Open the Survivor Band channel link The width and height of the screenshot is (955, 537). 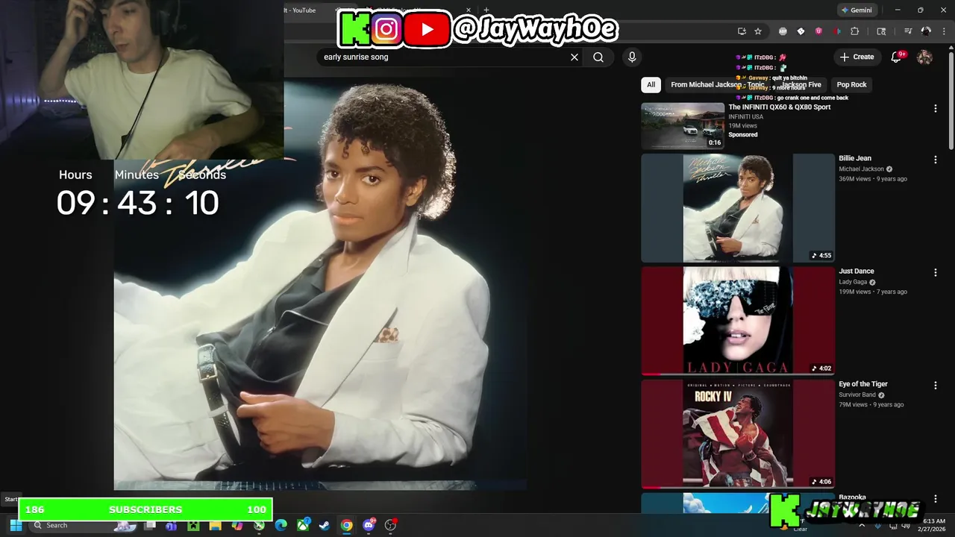coord(857,395)
